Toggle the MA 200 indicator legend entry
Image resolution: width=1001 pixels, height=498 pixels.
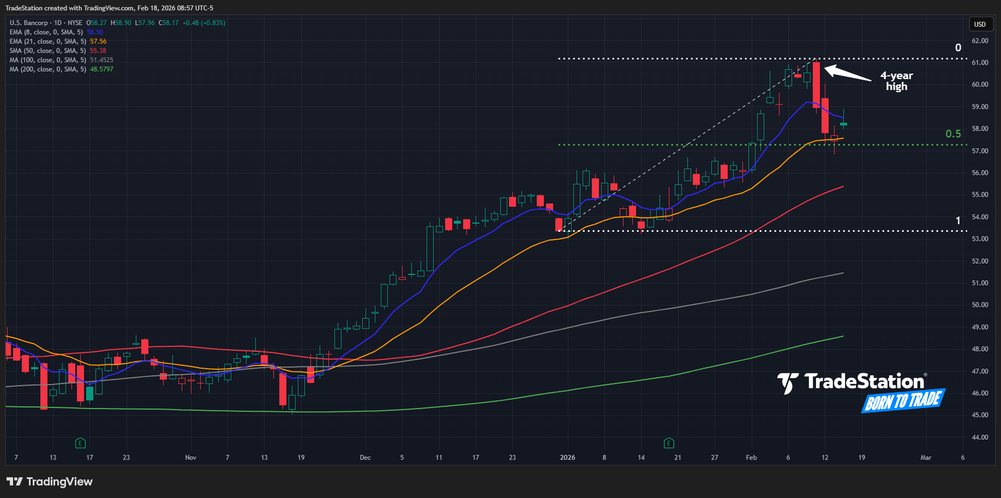(48, 69)
